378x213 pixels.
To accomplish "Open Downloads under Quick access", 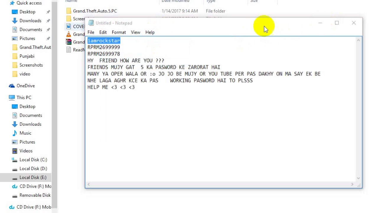I will tap(30, 21).
